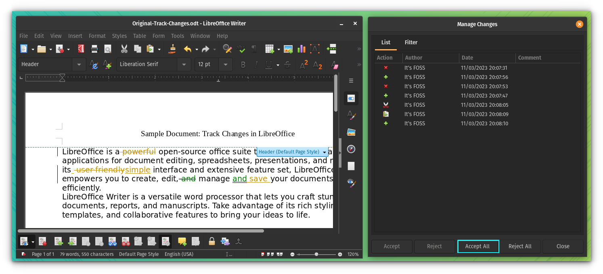
Task: Switch to the Filter tab in Manage Changes
Action: pyautogui.click(x=411, y=42)
